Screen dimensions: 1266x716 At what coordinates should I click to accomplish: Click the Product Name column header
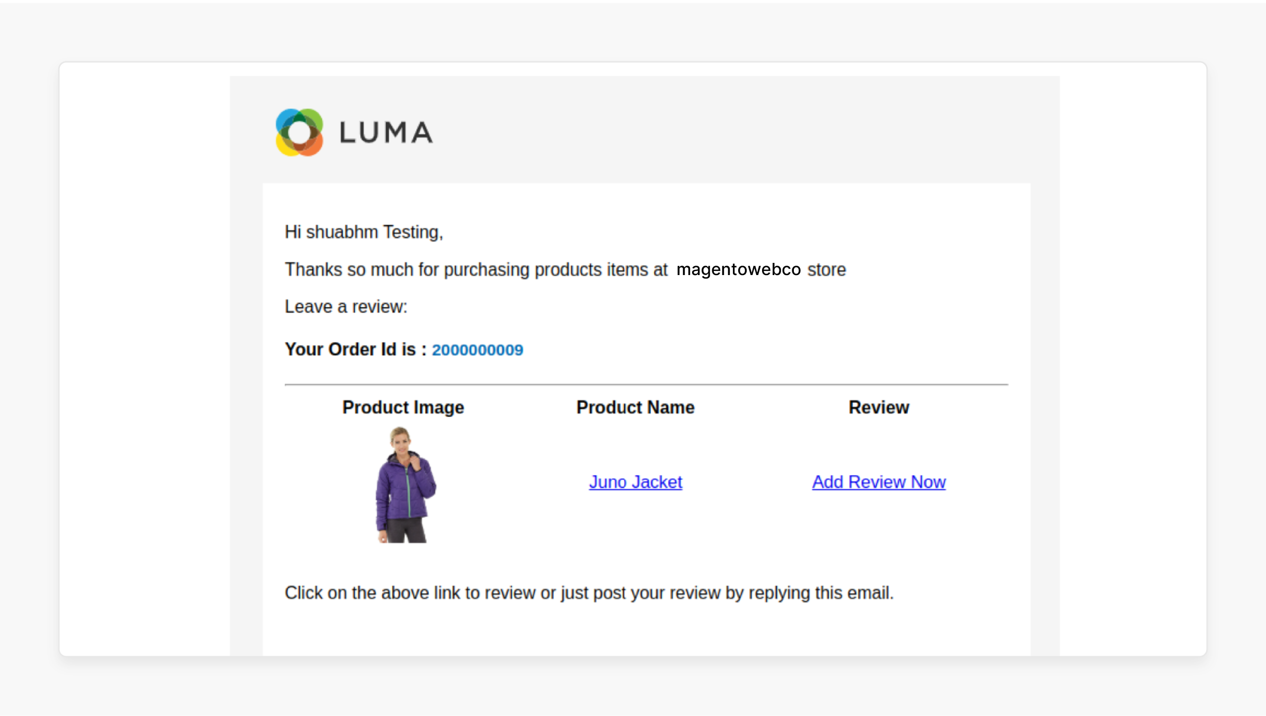(x=635, y=407)
